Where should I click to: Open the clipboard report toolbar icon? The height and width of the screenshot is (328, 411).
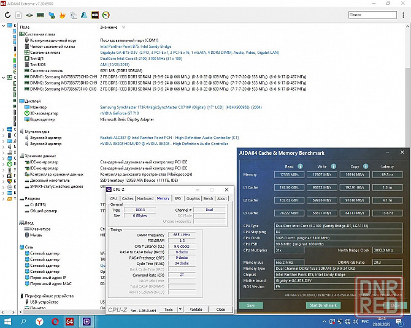[74, 15]
